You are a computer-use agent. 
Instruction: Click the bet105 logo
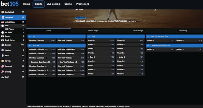click(10, 4)
